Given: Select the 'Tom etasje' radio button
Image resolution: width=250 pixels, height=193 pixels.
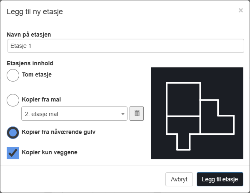Looking at the screenshot, I should click(x=13, y=75).
